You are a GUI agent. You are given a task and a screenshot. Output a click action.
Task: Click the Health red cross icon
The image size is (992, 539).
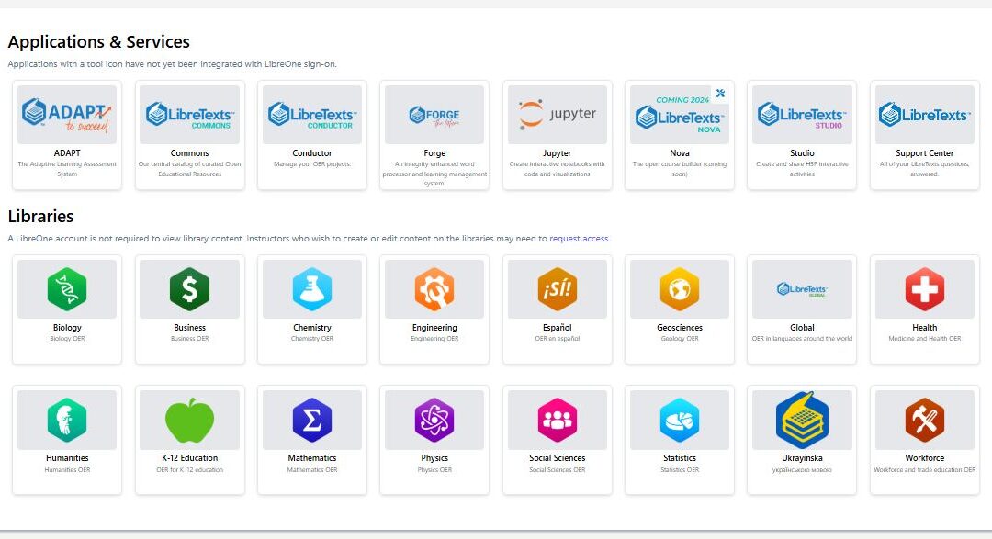tap(924, 289)
